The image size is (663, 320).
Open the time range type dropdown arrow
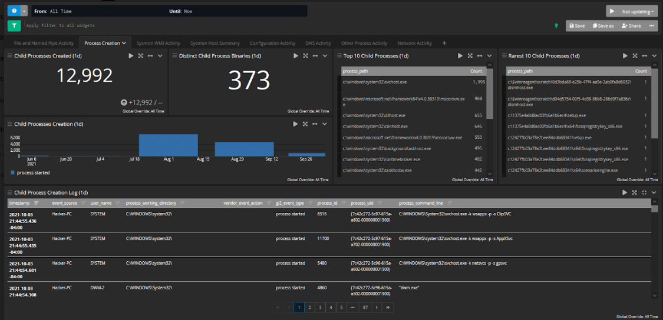coord(24,11)
